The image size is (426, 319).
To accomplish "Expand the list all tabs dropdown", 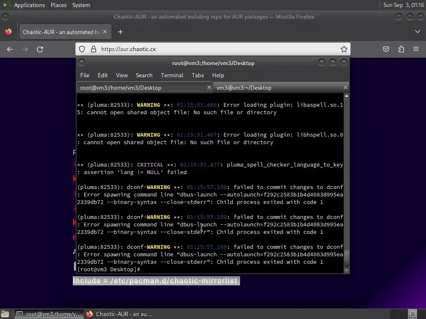I will tap(418, 32).
